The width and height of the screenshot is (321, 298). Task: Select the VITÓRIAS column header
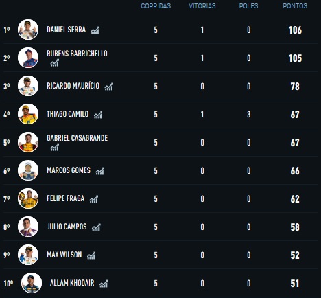202,6
